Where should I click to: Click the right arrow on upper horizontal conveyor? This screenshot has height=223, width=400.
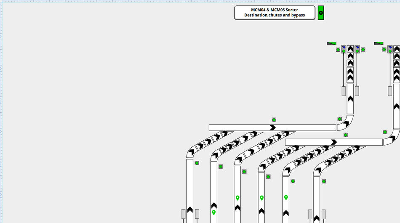point(272,127)
